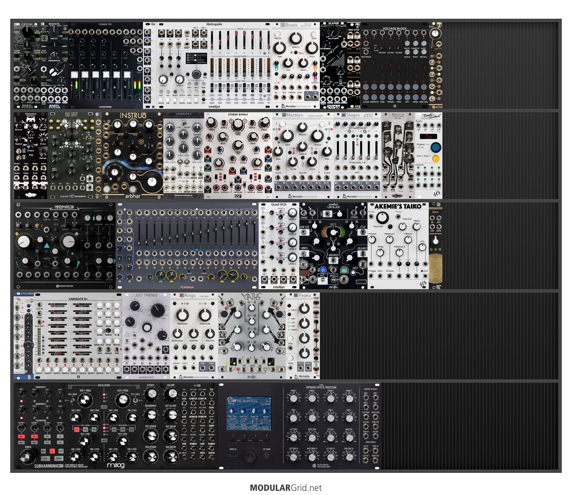Click the large arbhar knob at bottom right

(152, 181)
